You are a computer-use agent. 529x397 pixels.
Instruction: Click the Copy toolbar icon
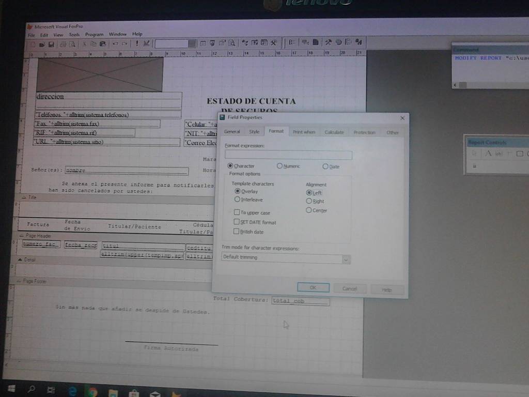pos(94,44)
